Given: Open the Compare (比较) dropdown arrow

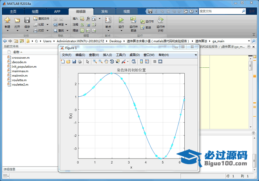Looking at the screenshot, I should coord(47,25).
